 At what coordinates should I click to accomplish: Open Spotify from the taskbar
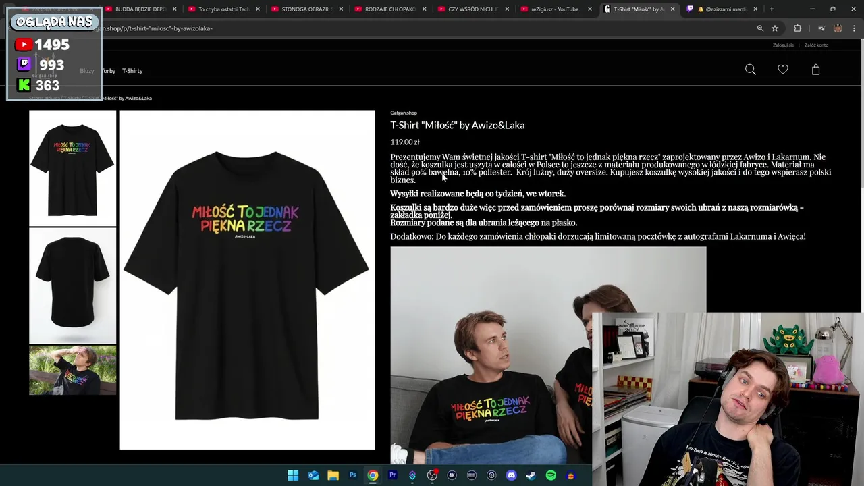click(551, 475)
